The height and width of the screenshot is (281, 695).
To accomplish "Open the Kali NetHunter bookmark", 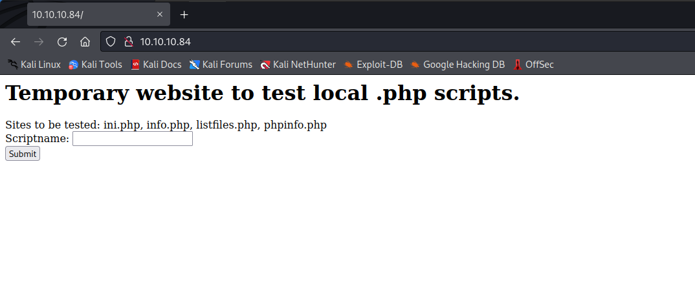I will click(298, 65).
